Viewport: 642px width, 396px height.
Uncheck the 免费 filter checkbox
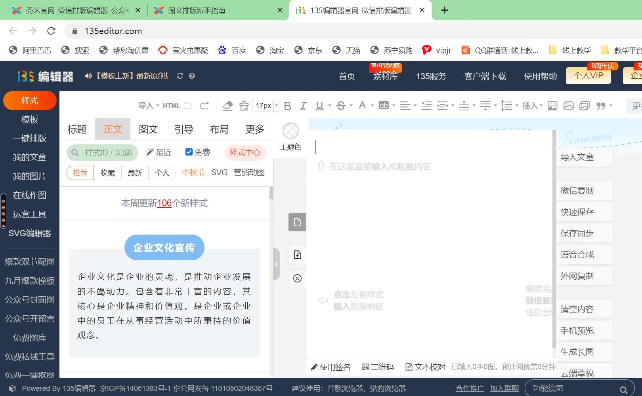coord(189,152)
